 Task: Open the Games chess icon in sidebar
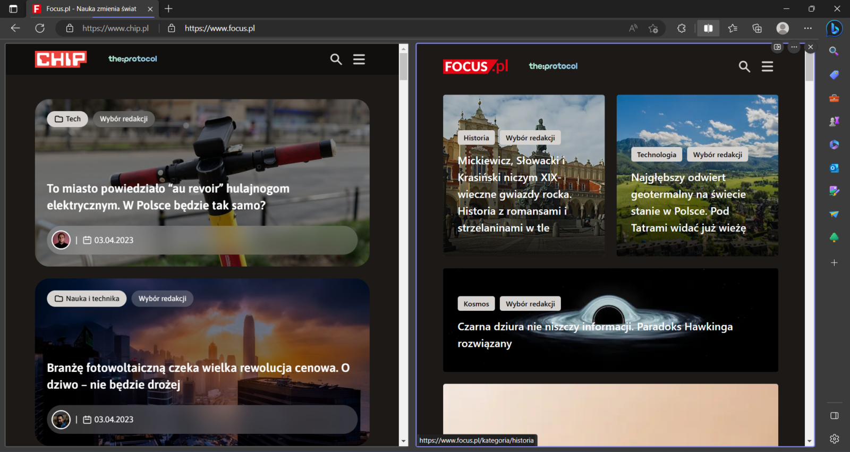pyautogui.click(x=834, y=121)
